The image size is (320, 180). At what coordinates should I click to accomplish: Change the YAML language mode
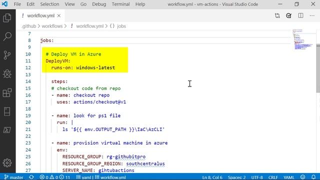[x=289, y=177]
